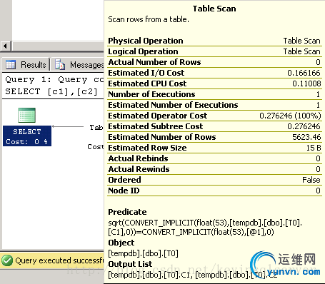Click the 'Output List' section heading
Image resolution: width=325 pixels, height=284 pixels.
(130, 264)
